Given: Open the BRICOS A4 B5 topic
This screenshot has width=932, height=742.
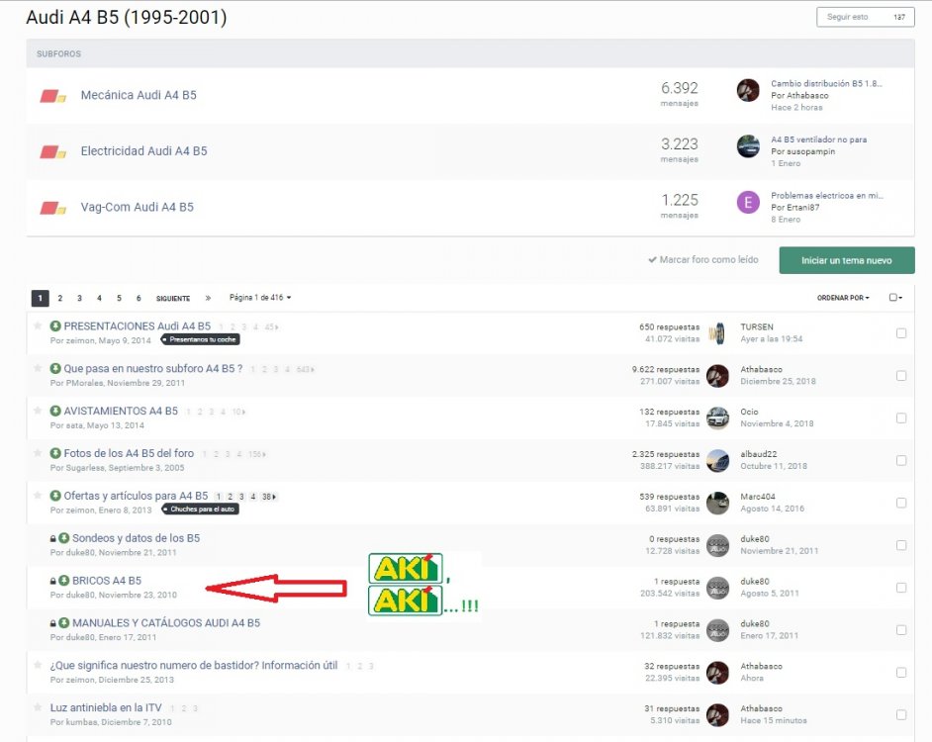Looking at the screenshot, I should [x=107, y=581].
